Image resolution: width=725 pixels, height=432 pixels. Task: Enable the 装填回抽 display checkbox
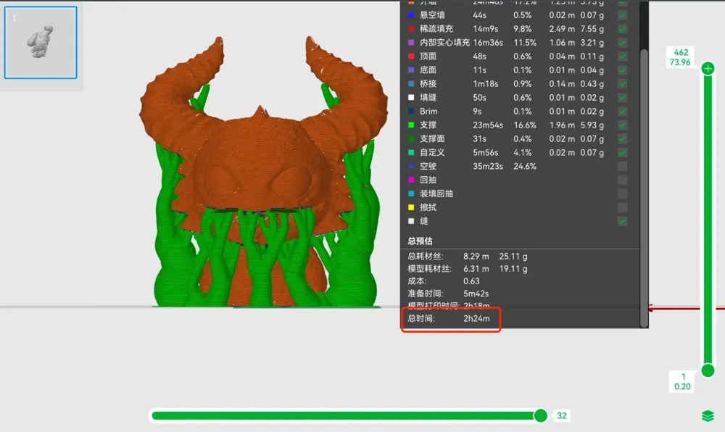tap(622, 194)
